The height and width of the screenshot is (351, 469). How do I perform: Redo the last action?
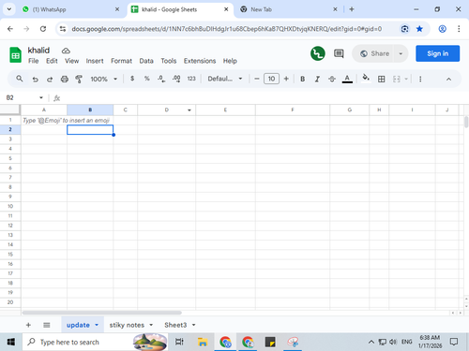pos(50,80)
